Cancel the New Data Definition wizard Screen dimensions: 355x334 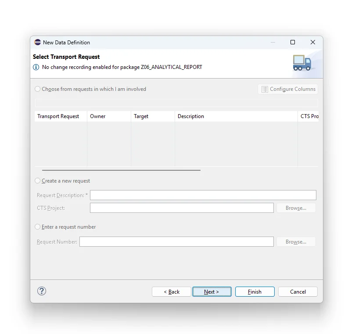pos(298,292)
